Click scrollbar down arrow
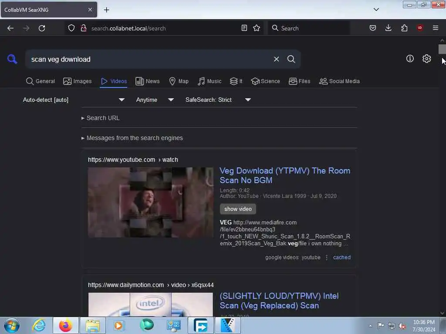 tap(442, 313)
